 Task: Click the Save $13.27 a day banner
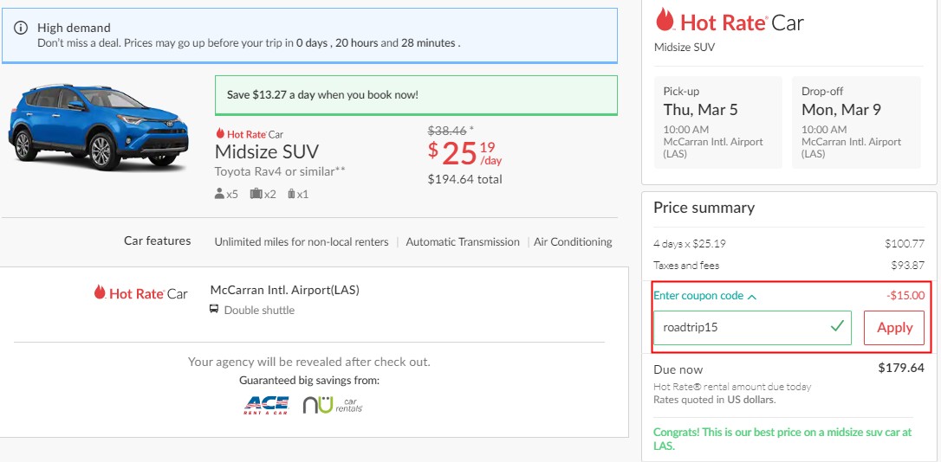[x=416, y=95]
